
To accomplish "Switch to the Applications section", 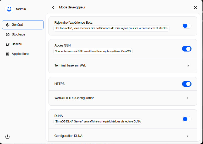I will coord(20,54).
